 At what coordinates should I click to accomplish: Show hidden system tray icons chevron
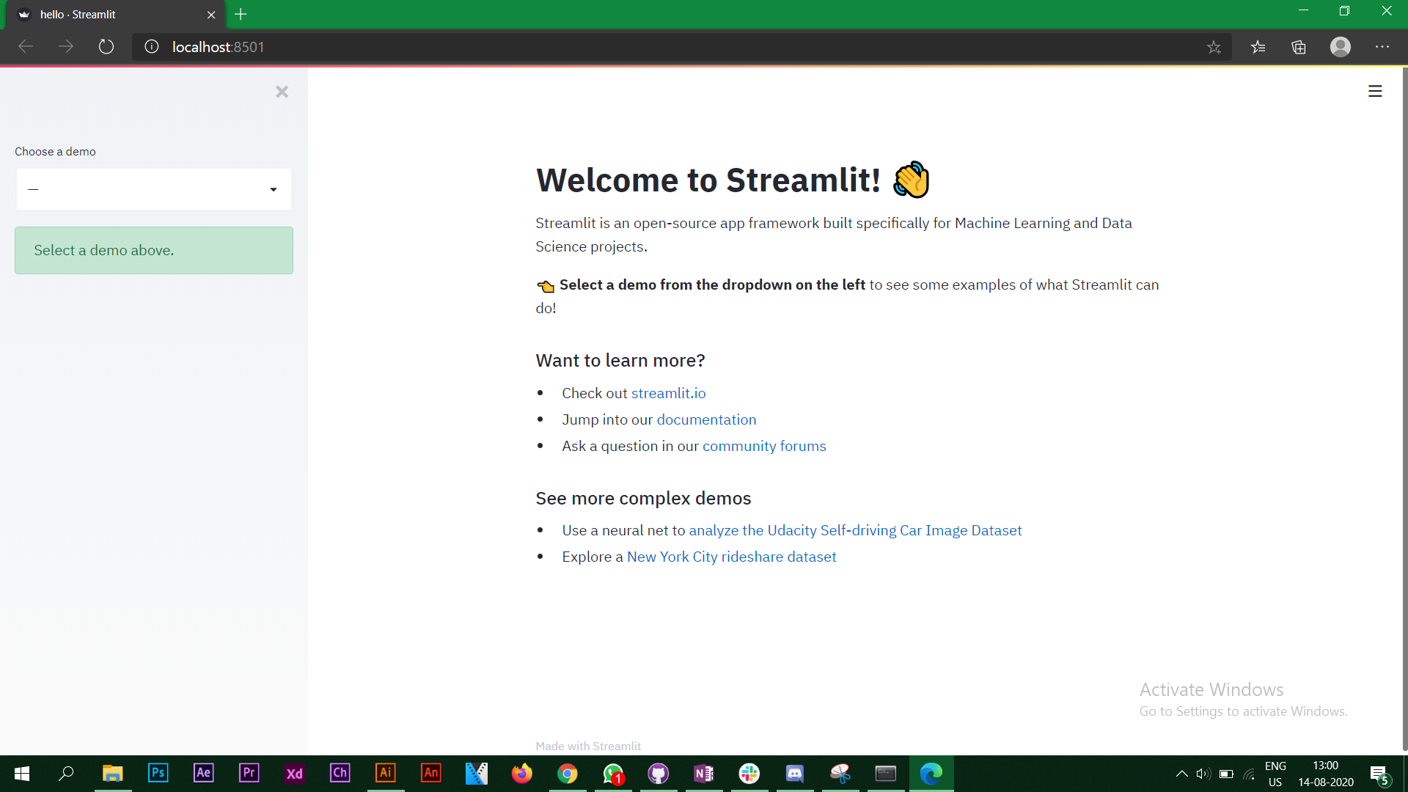pos(1181,774)
